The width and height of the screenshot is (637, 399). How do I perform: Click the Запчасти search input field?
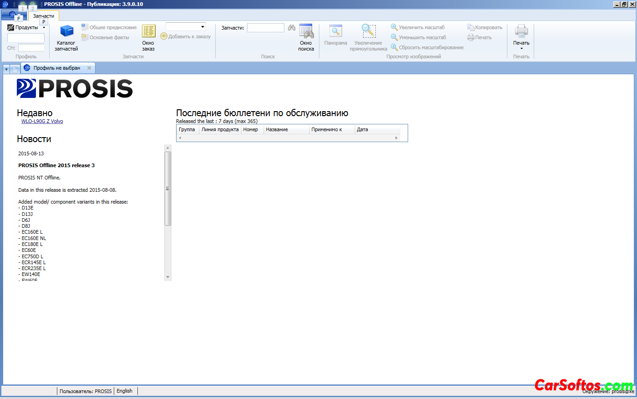pyautogui.click(x=265, y=28)
